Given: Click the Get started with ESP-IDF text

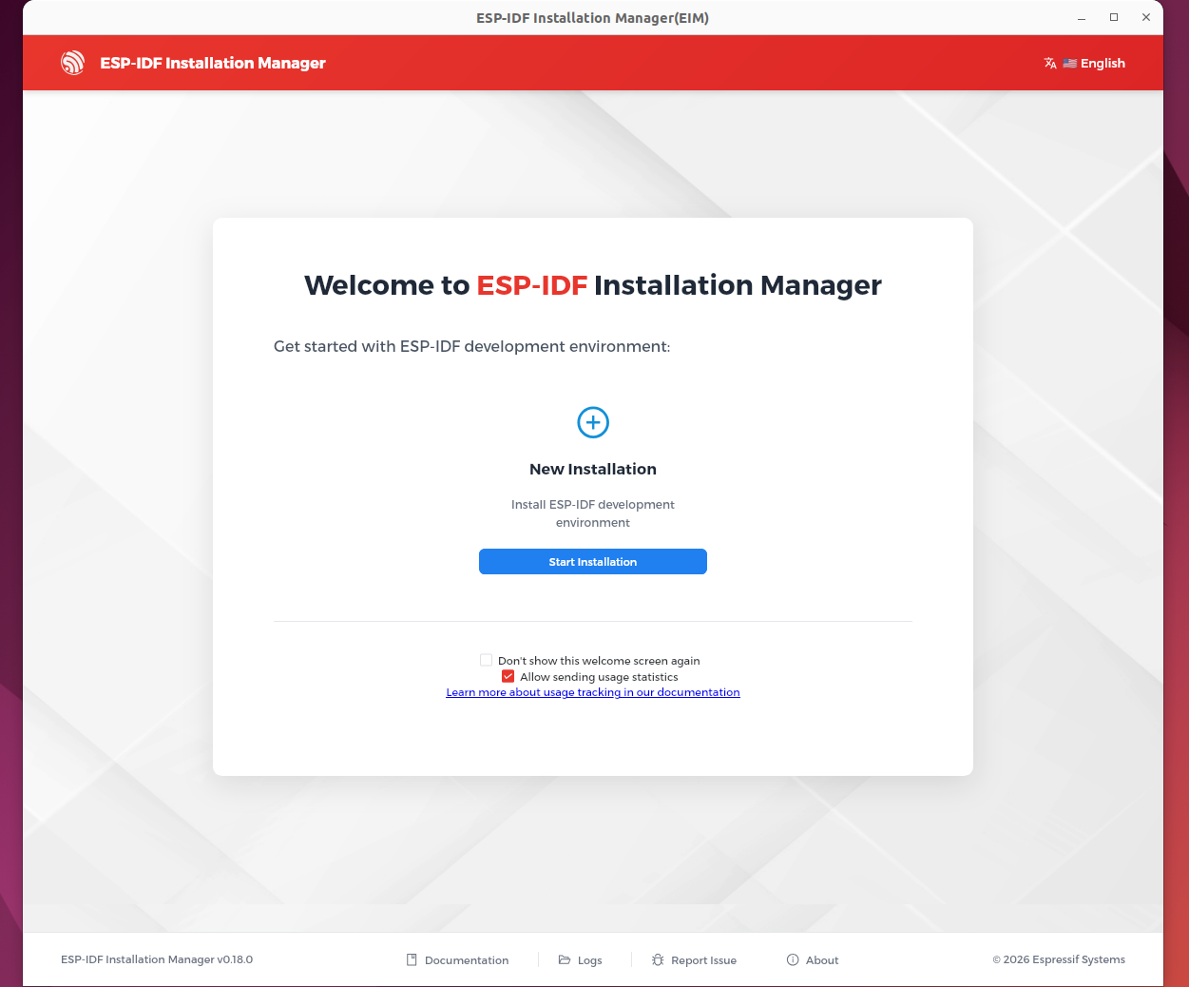Looking at the screenshot, I should pos(472,346).
